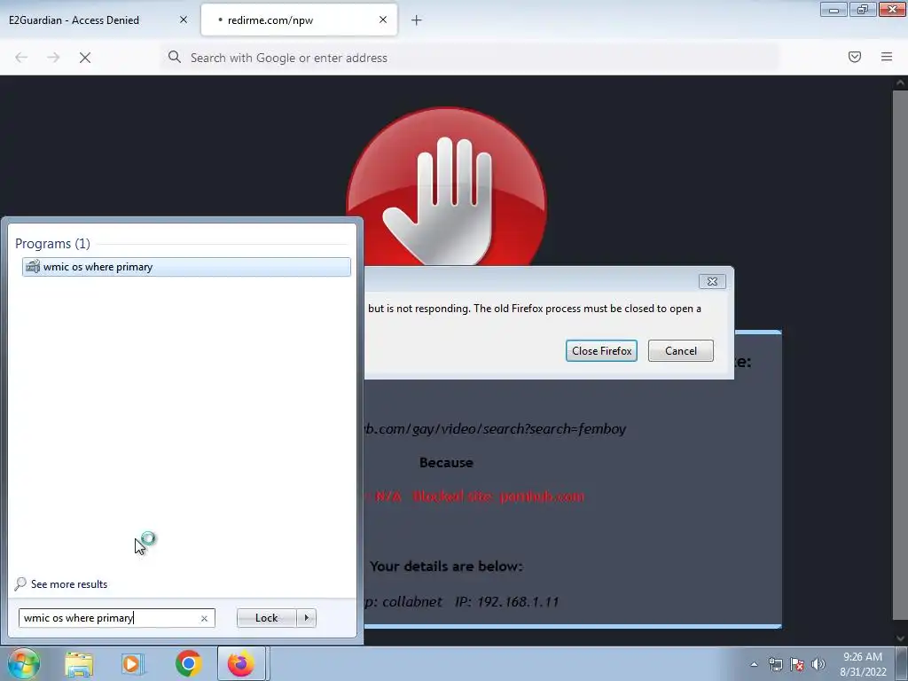Click the 'Your details are below:' text
908x681 pixels.
click(446, 567)
